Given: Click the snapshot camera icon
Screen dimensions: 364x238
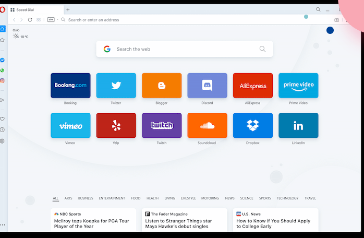Looking at the screenshot, I should [x=336, y=20].
